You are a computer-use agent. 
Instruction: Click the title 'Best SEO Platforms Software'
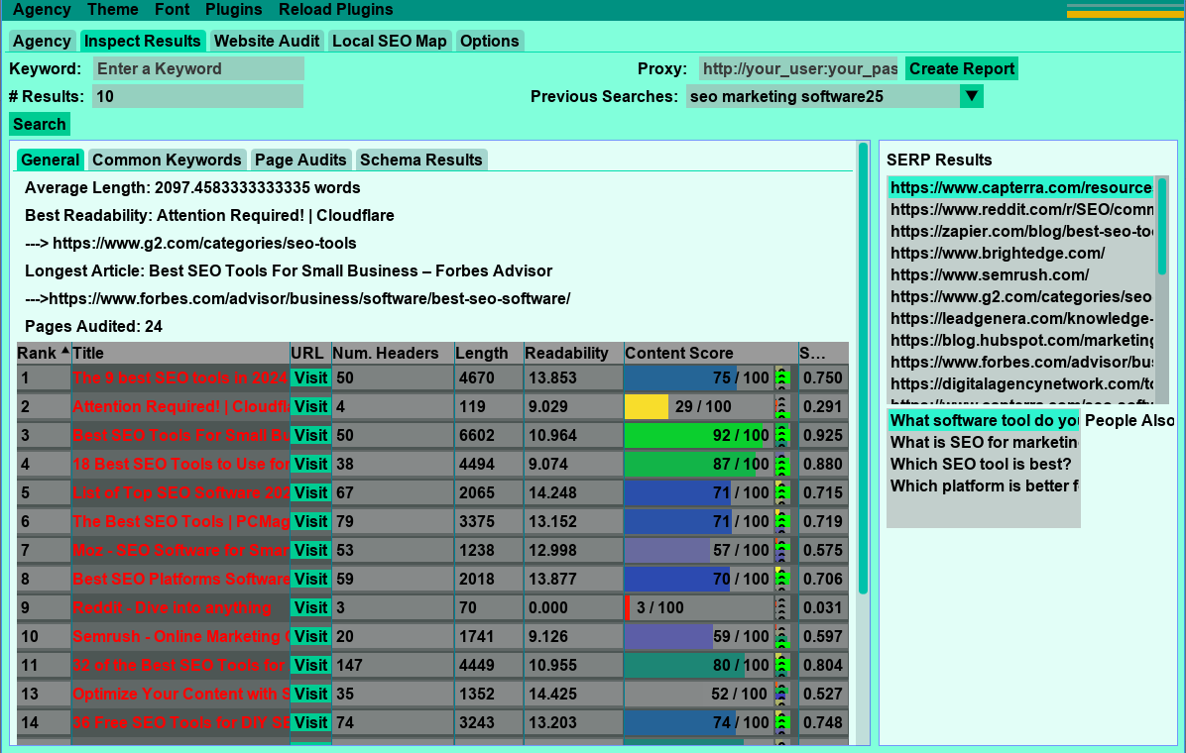point(180,579)
